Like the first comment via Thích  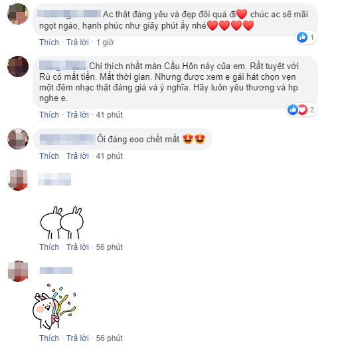49,43
